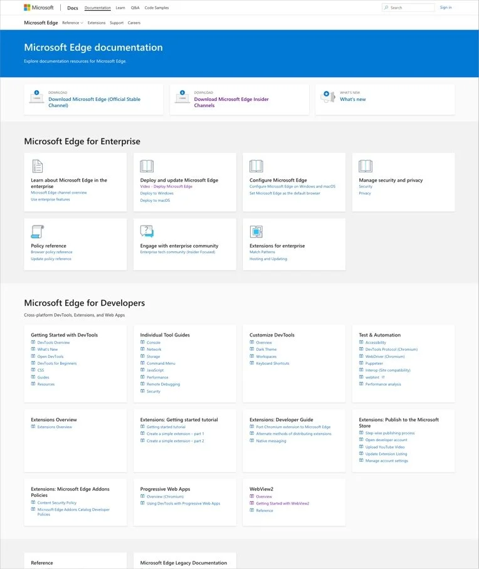Screen dimensions: 479x569
Task: Click the search magnifier icon
Action: point(386,8)
